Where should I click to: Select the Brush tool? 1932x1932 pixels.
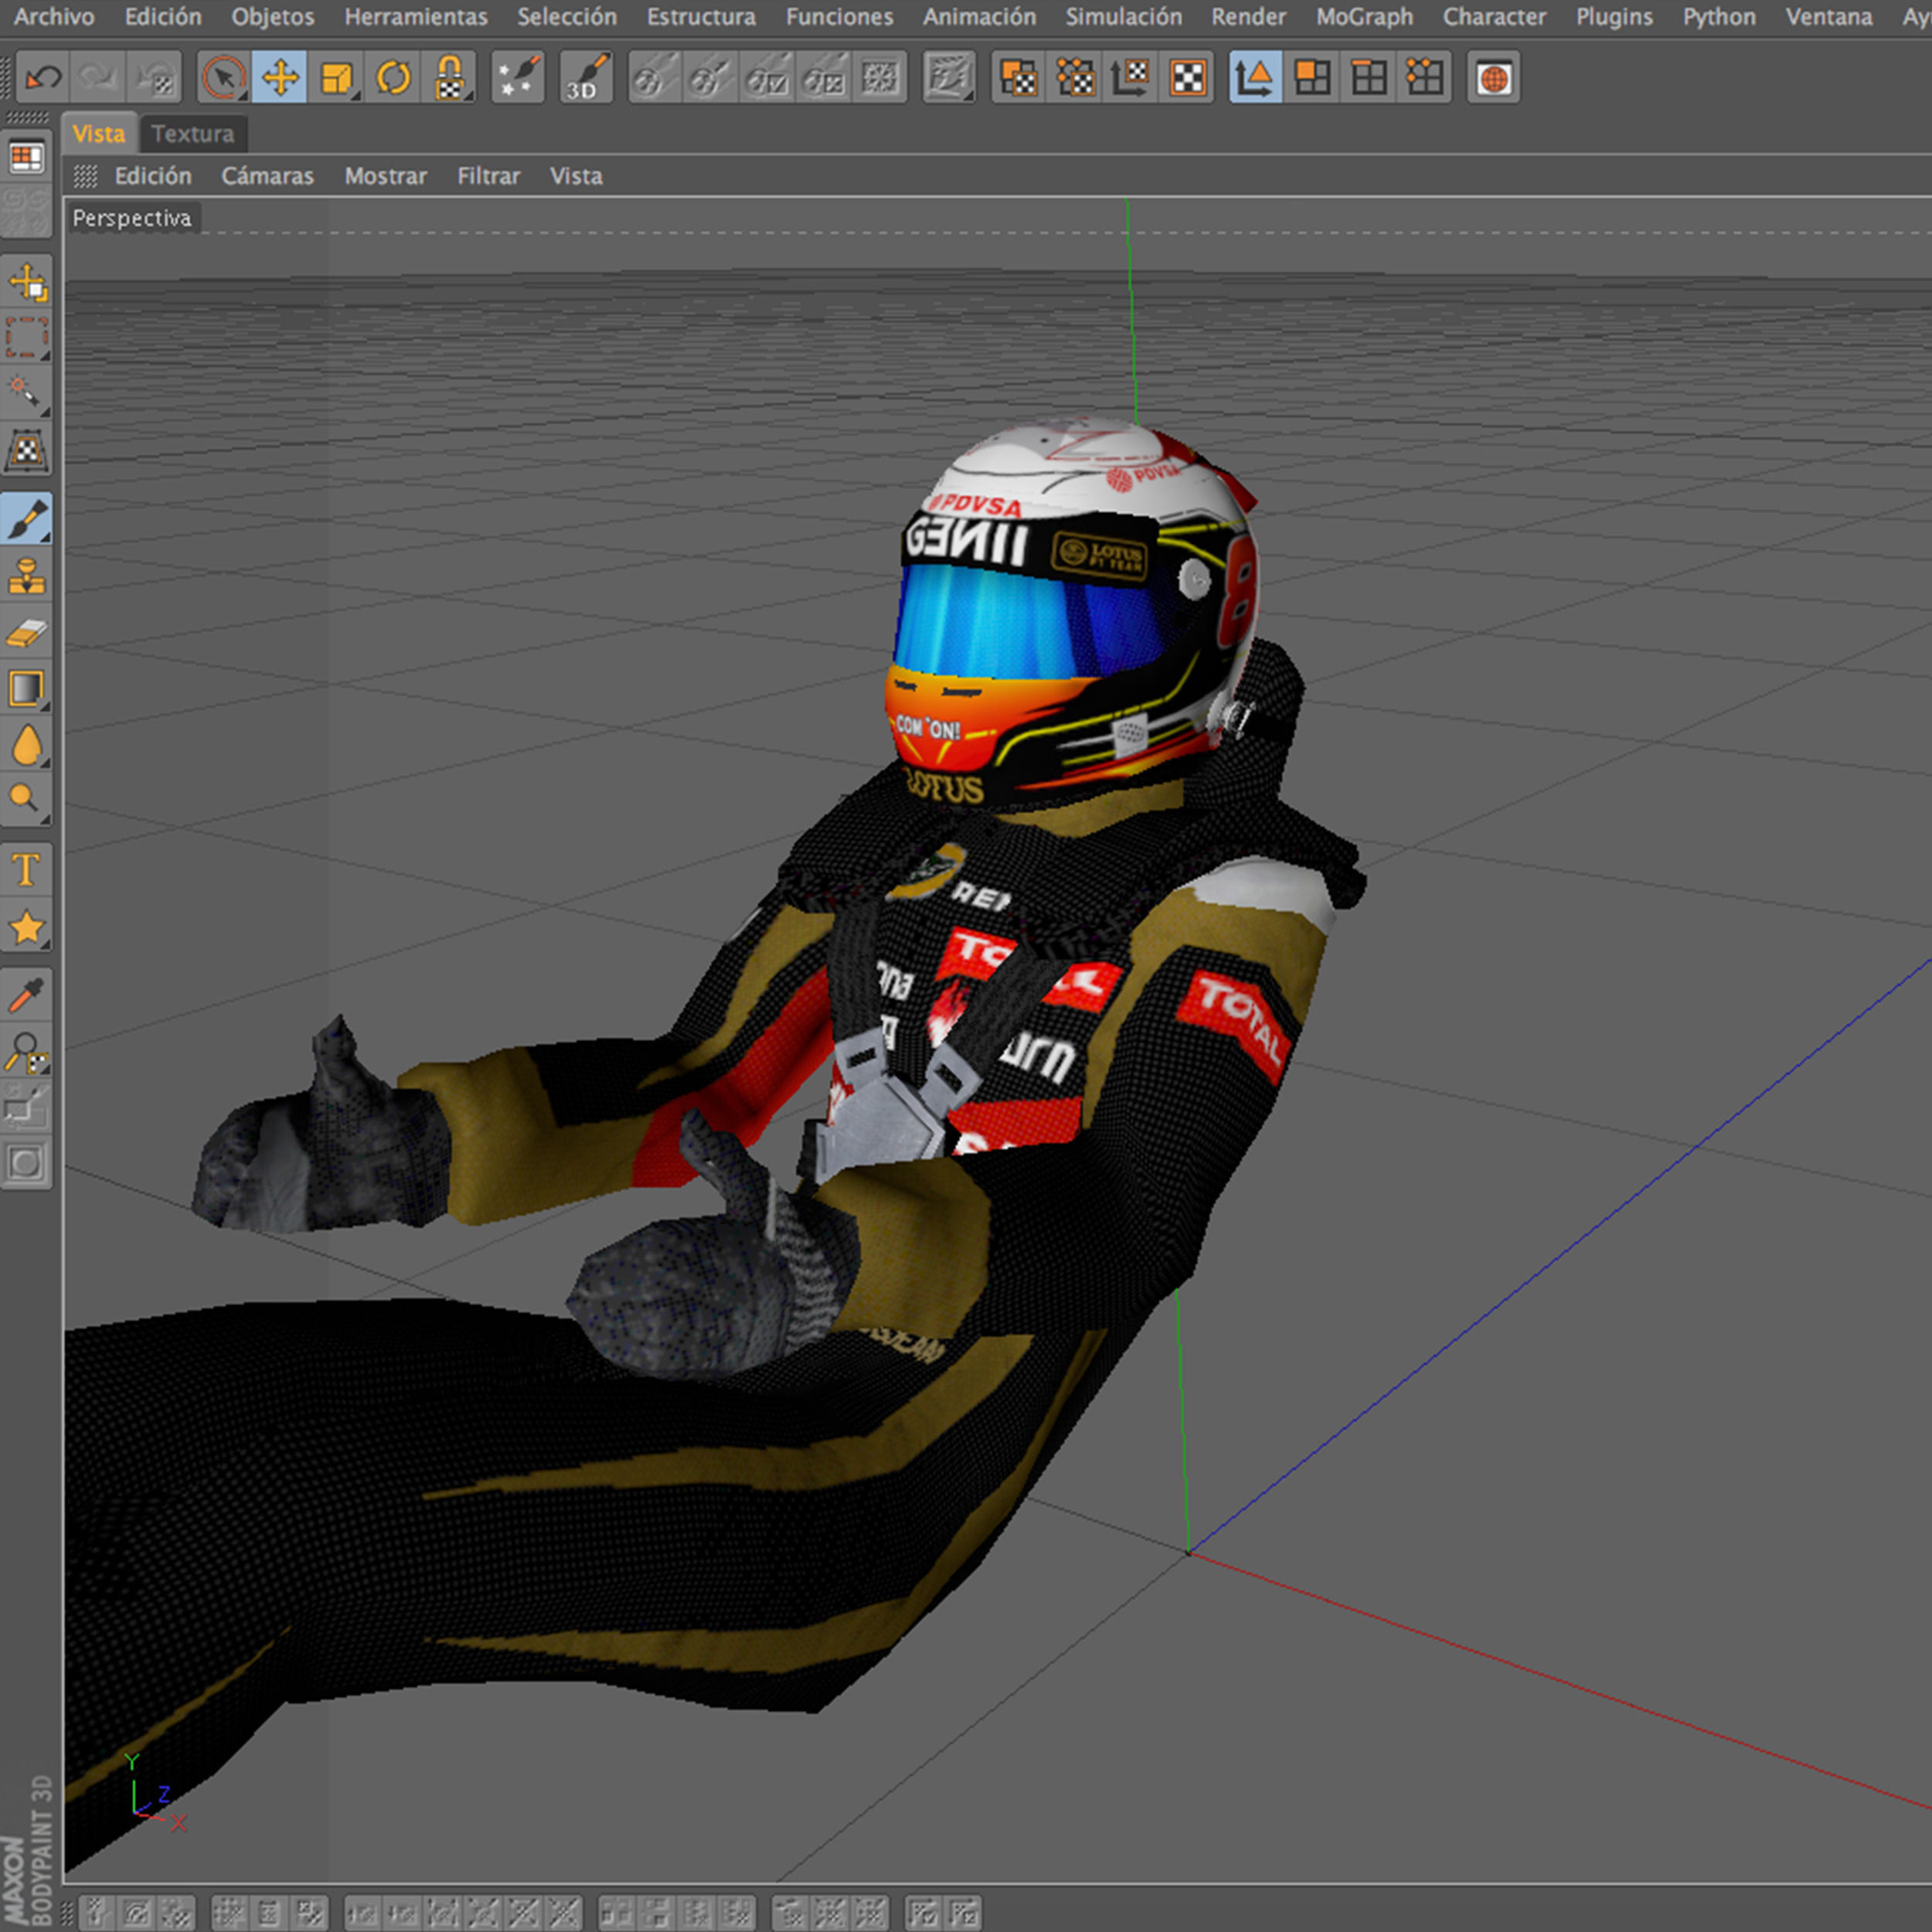coord(26,520)
